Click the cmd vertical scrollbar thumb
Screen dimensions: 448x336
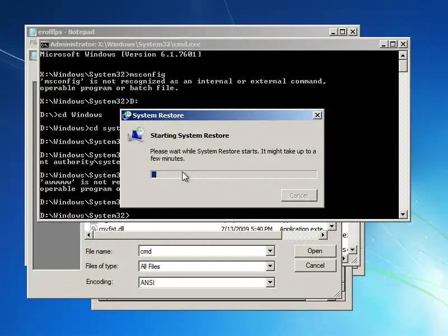(x=403, y=66)
